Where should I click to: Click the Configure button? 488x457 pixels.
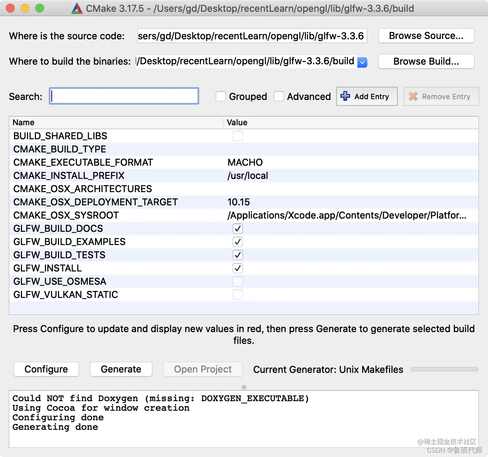(x=46, y=369)
